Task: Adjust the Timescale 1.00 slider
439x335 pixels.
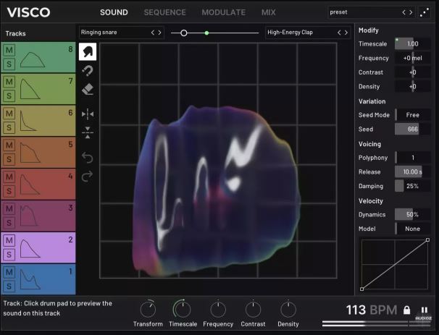Action: 413,44
